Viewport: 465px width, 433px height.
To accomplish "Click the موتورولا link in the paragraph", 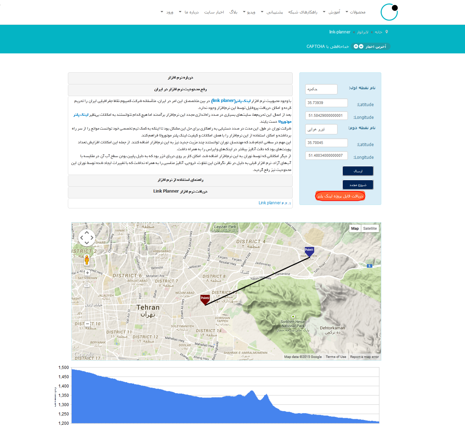I will pyautogui.click(x=285, y=122).
